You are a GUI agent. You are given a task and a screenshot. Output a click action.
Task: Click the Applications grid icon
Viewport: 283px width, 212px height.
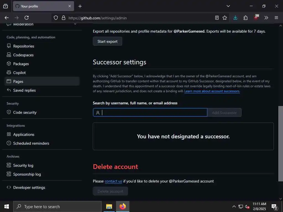point(9,134)
